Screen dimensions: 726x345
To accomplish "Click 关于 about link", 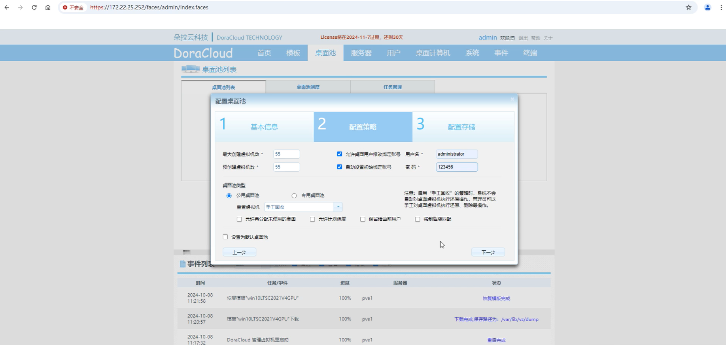I will [x=548, y=38].
